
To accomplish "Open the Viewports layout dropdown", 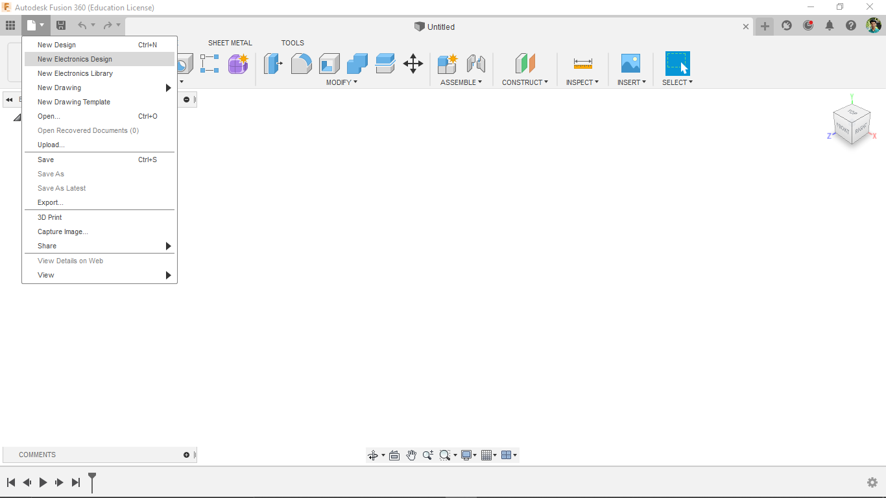I will pos(509,455).
